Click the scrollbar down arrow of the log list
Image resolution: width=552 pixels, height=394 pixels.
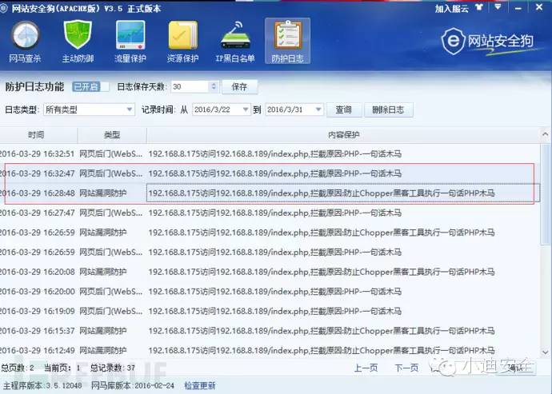(546, 352)
